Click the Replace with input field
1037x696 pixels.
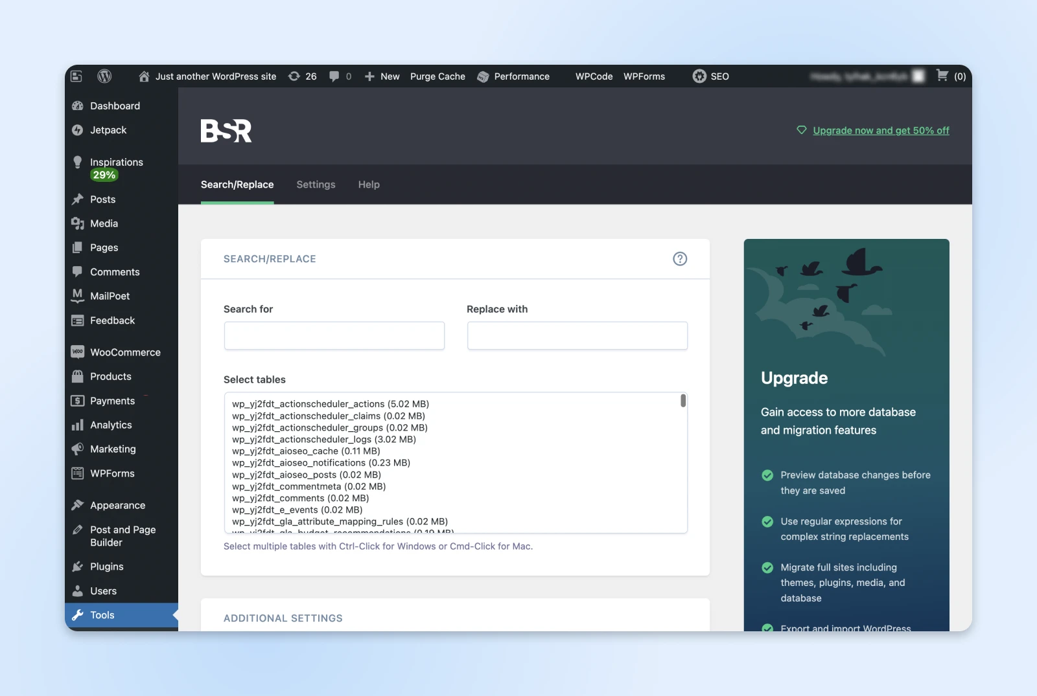577,335
